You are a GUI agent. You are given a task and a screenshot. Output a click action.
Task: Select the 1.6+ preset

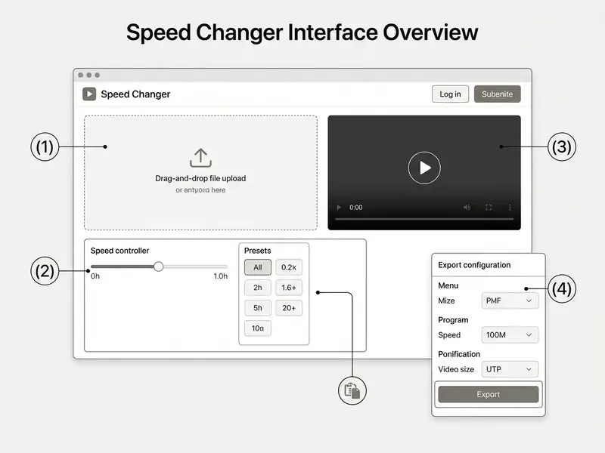point(289,288)
